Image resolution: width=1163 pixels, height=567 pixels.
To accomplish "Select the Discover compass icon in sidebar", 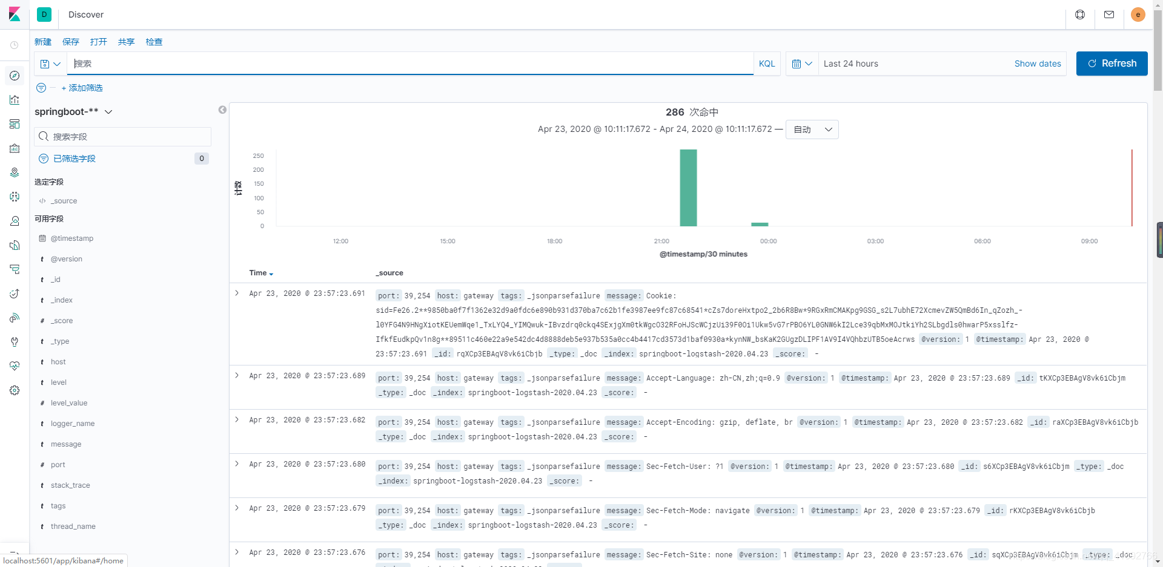I will click(x=15, y=76).
